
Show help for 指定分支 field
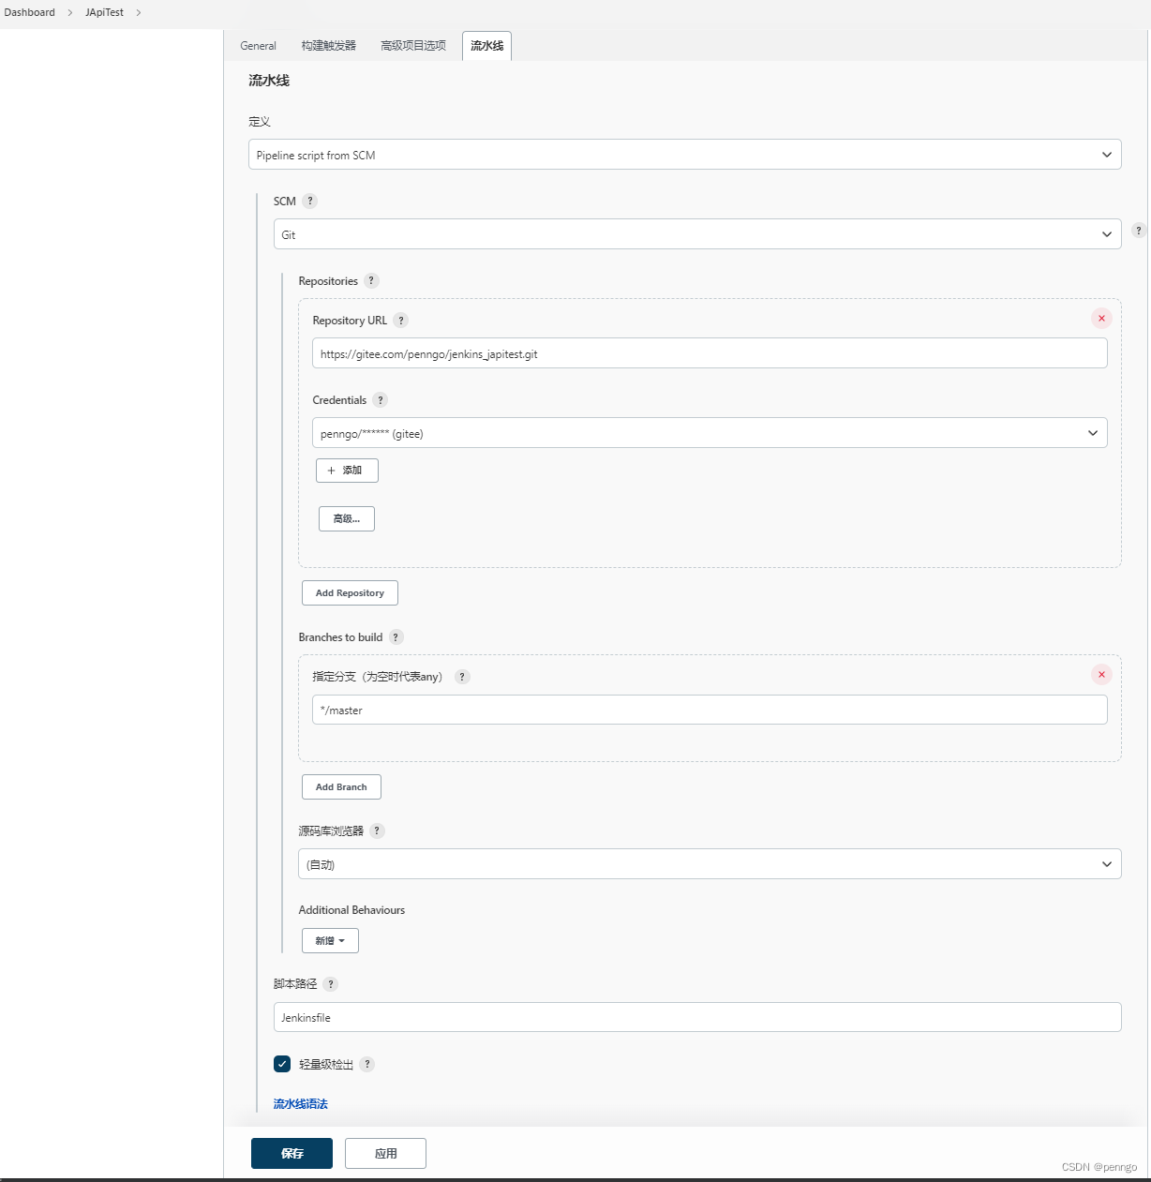462,676
